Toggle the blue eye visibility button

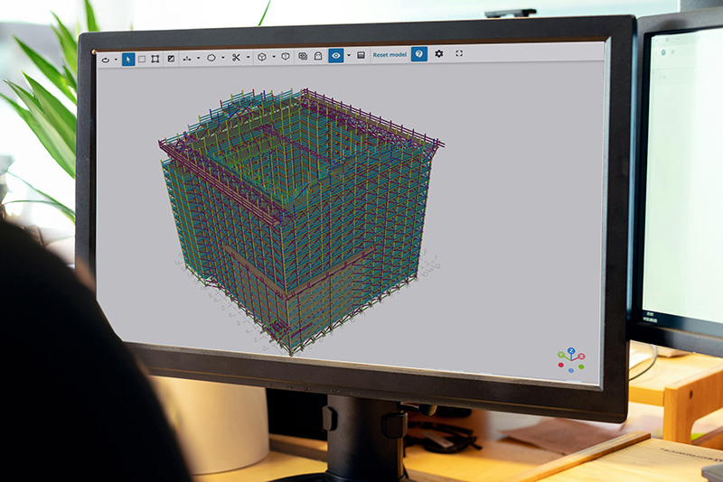tap(336, 55)
